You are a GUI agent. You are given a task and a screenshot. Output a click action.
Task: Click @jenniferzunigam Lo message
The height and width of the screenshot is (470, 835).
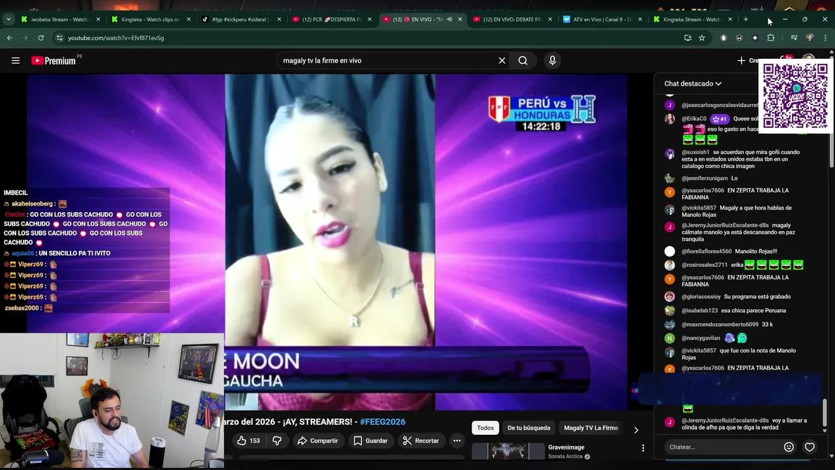(x=701, y=178)
